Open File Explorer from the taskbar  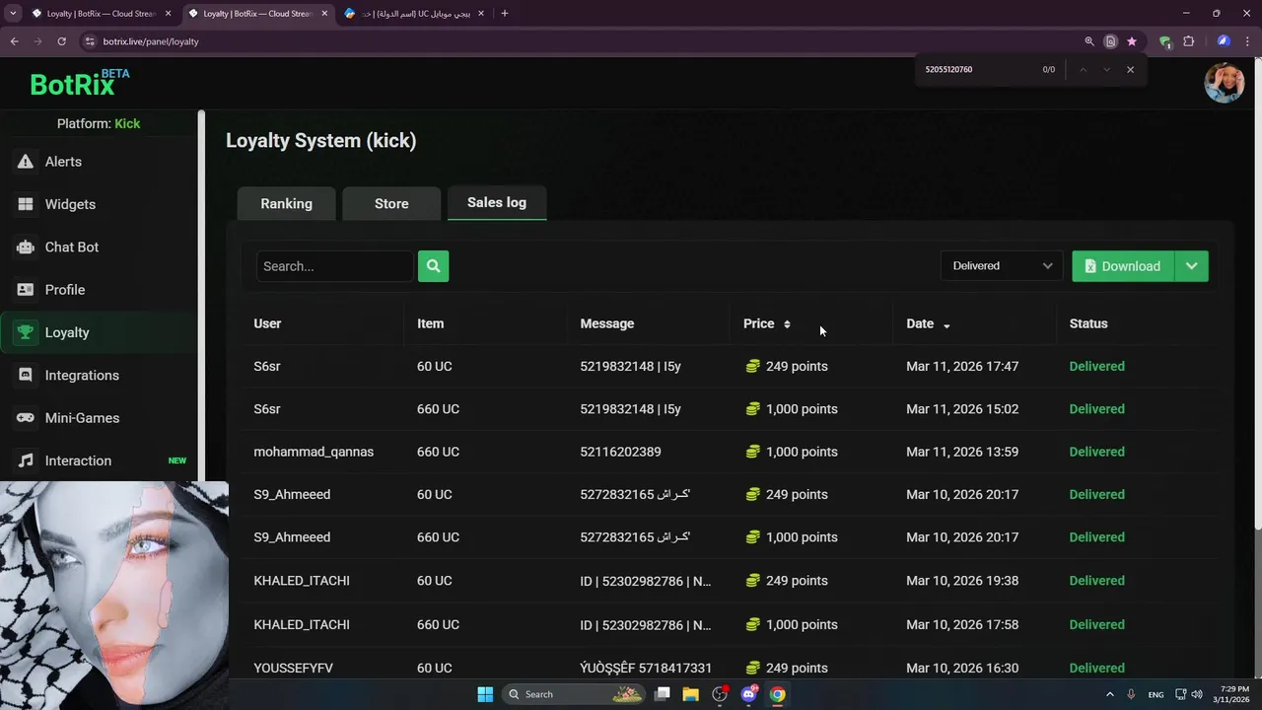(690, 694)
